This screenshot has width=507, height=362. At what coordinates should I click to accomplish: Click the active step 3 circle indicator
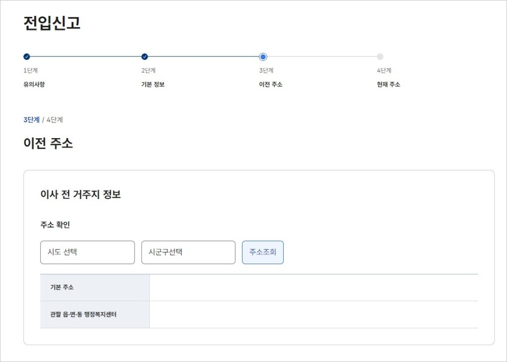(x=263, y=56)
